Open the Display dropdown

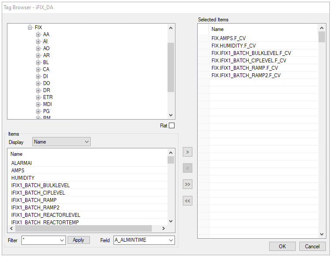click(x=62, y=142)
